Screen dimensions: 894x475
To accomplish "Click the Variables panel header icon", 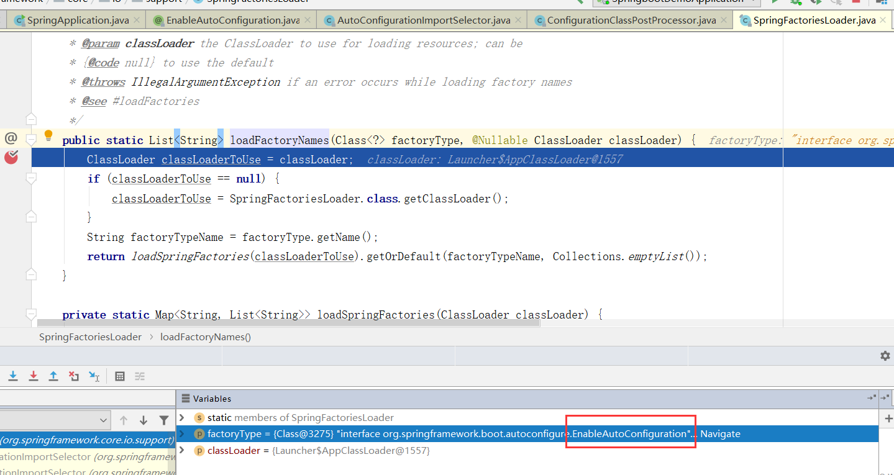I will (185, 399).
